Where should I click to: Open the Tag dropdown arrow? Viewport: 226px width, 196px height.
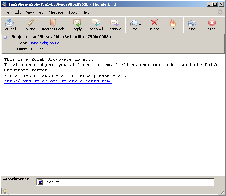(x=140, y=25)
